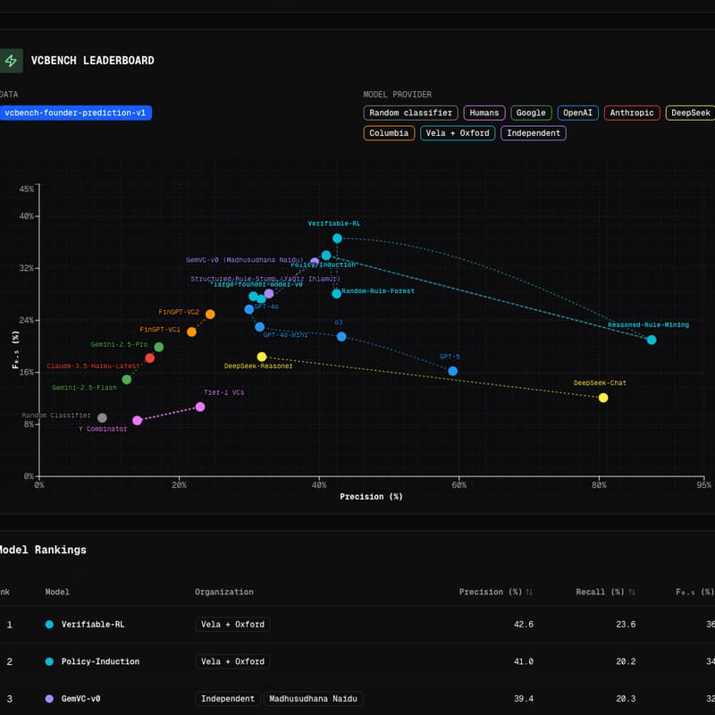The image size is (715, 715).
Task: Disable the Humans provider filter chip
Action: (484, 113)
